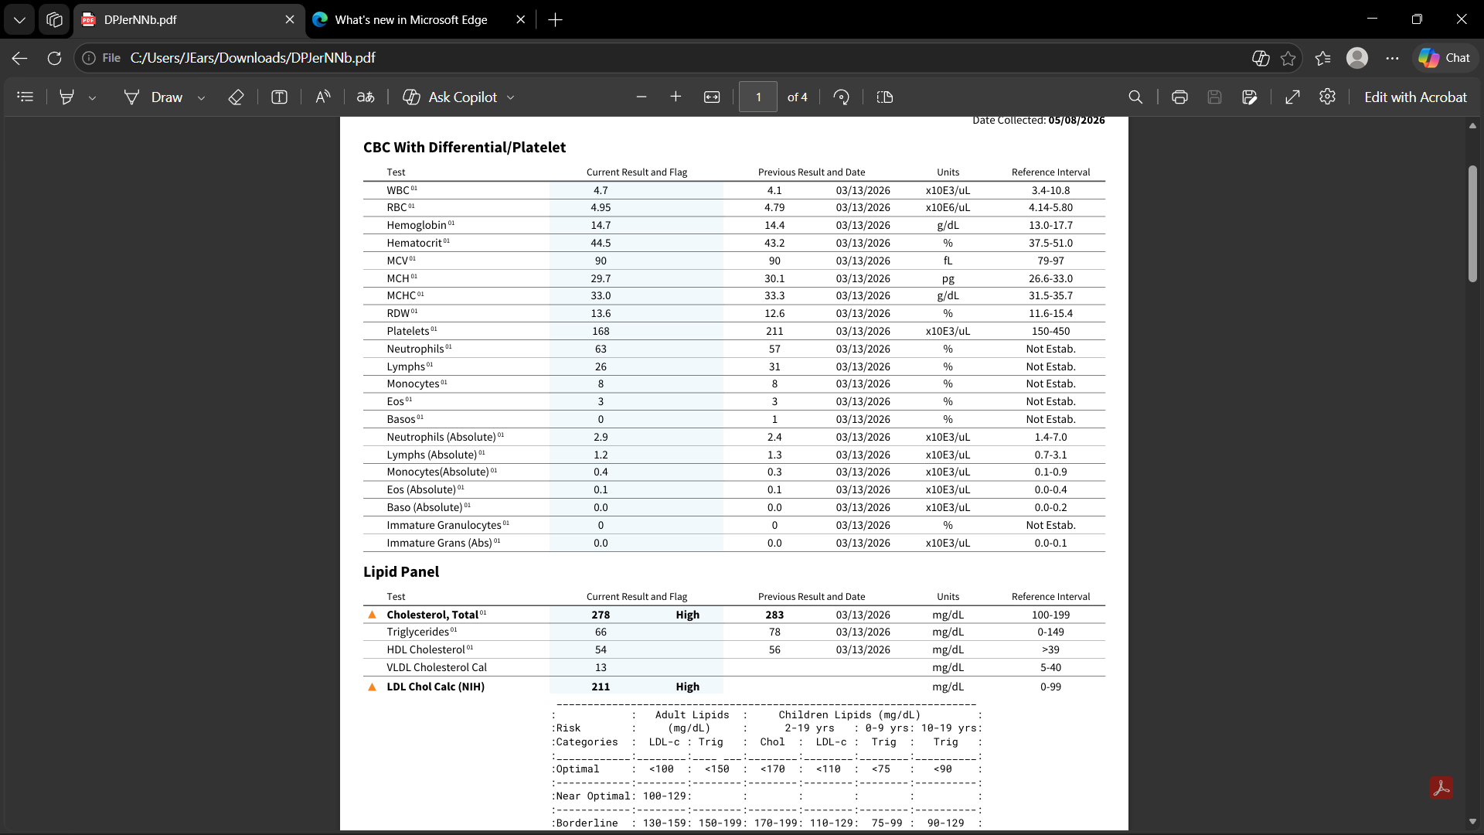This screenshot has width=1484, height=835.
Task: Select the Erase tool
Action: 237,97
